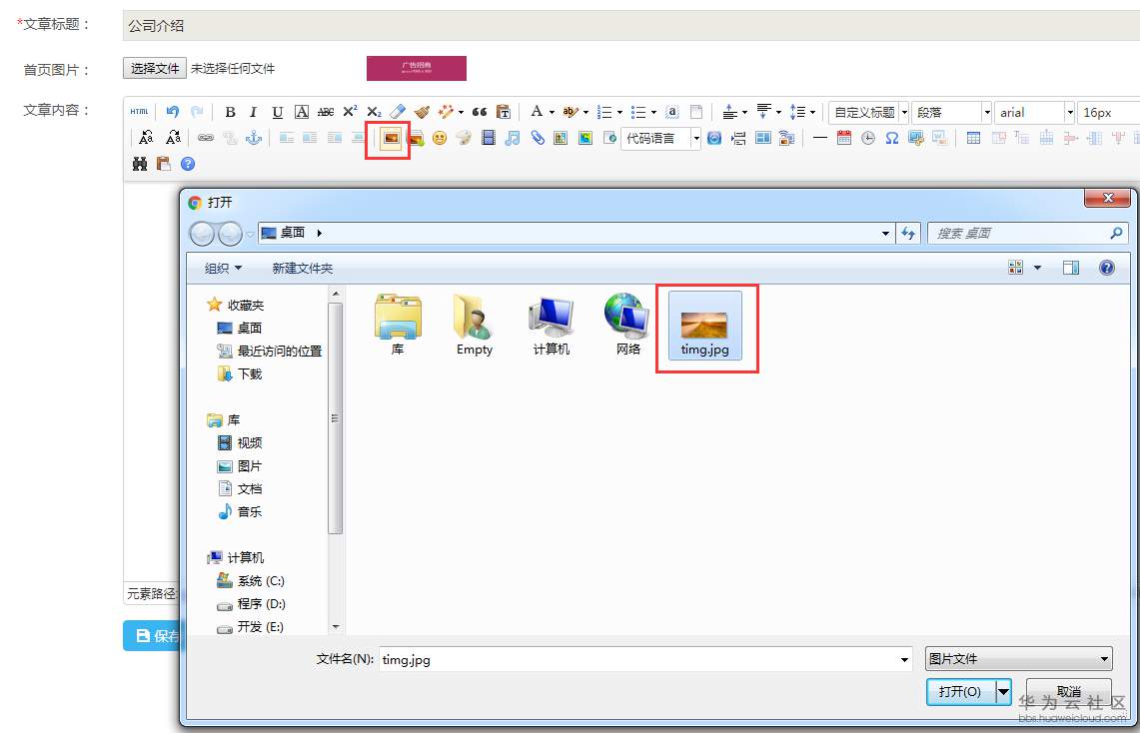
Task: Open find and replace binoculars icon
Action: [x=140, y=164]
